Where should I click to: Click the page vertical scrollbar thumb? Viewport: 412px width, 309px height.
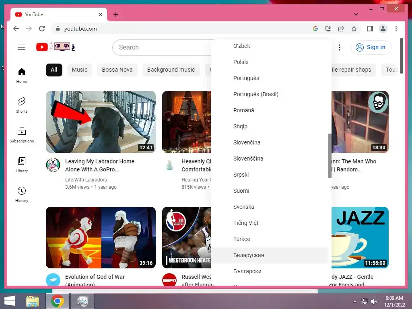click(402, 56)
